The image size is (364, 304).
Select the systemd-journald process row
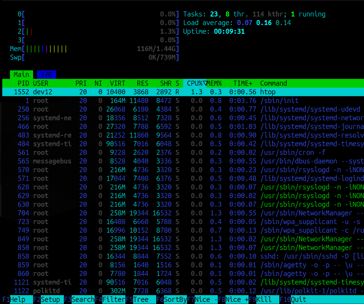coord(183,126)
